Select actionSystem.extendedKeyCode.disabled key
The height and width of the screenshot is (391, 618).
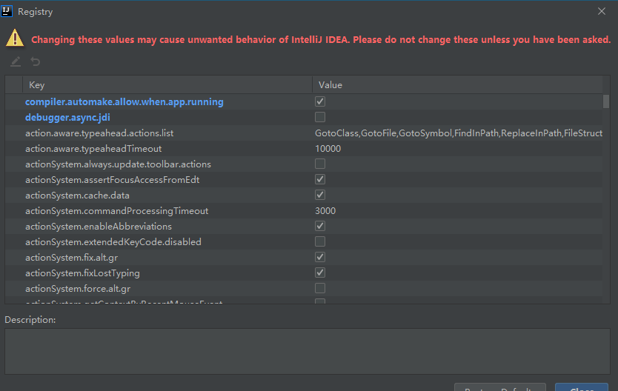(x=113, y=241)
